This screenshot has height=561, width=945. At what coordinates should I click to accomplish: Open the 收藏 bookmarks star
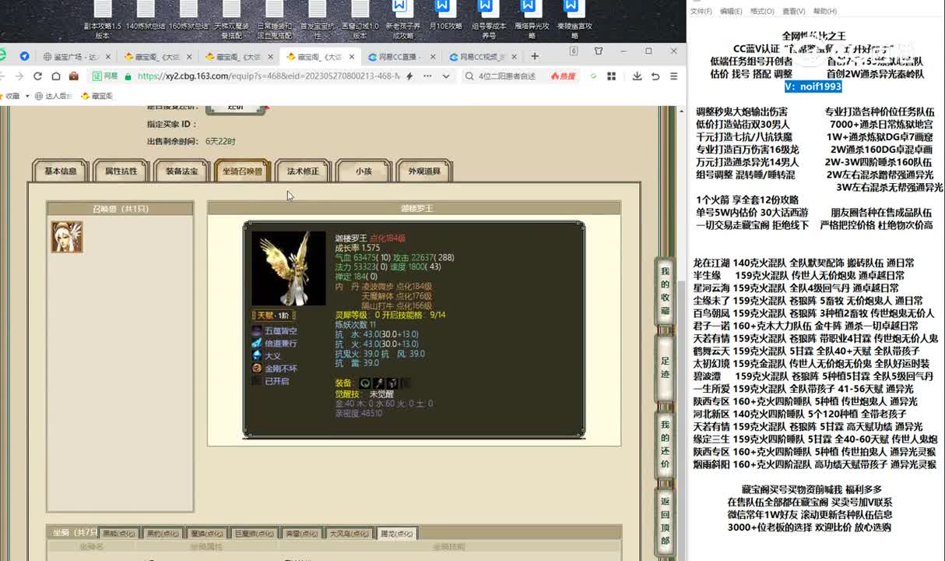tap(12, 96)
